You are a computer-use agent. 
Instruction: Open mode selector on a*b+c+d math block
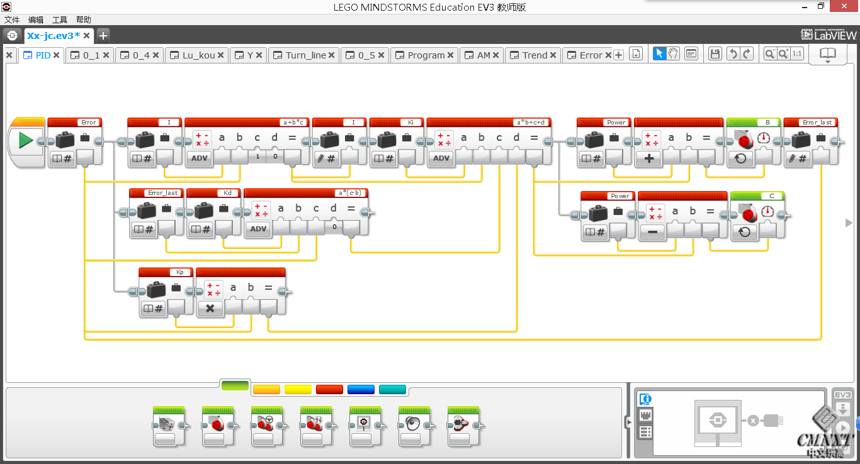coord(441,158)
